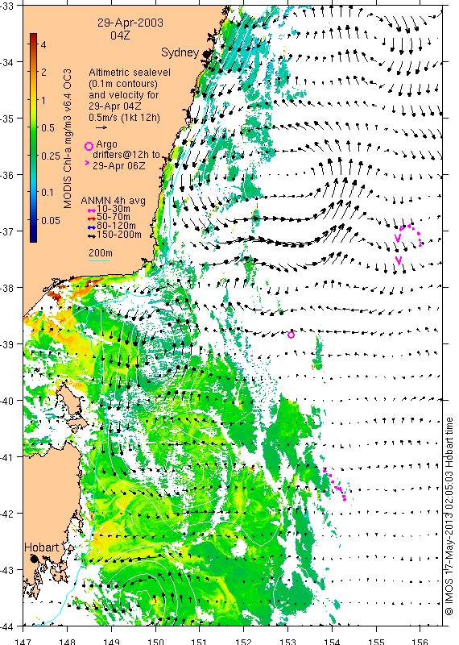The width and height of the screenshot is (459, 645).
Task: Click the IMOS copyright timestamp text
Action: 449,516
